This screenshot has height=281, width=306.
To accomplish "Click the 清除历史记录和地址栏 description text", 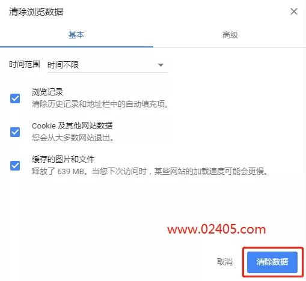I will 100,104.
